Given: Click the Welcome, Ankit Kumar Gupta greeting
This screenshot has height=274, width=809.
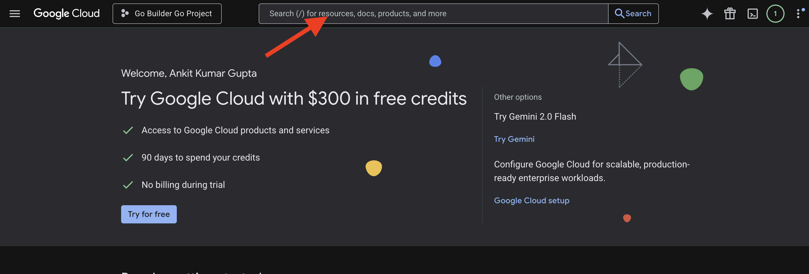Looking at the screenshot, I should pos(189,73).
